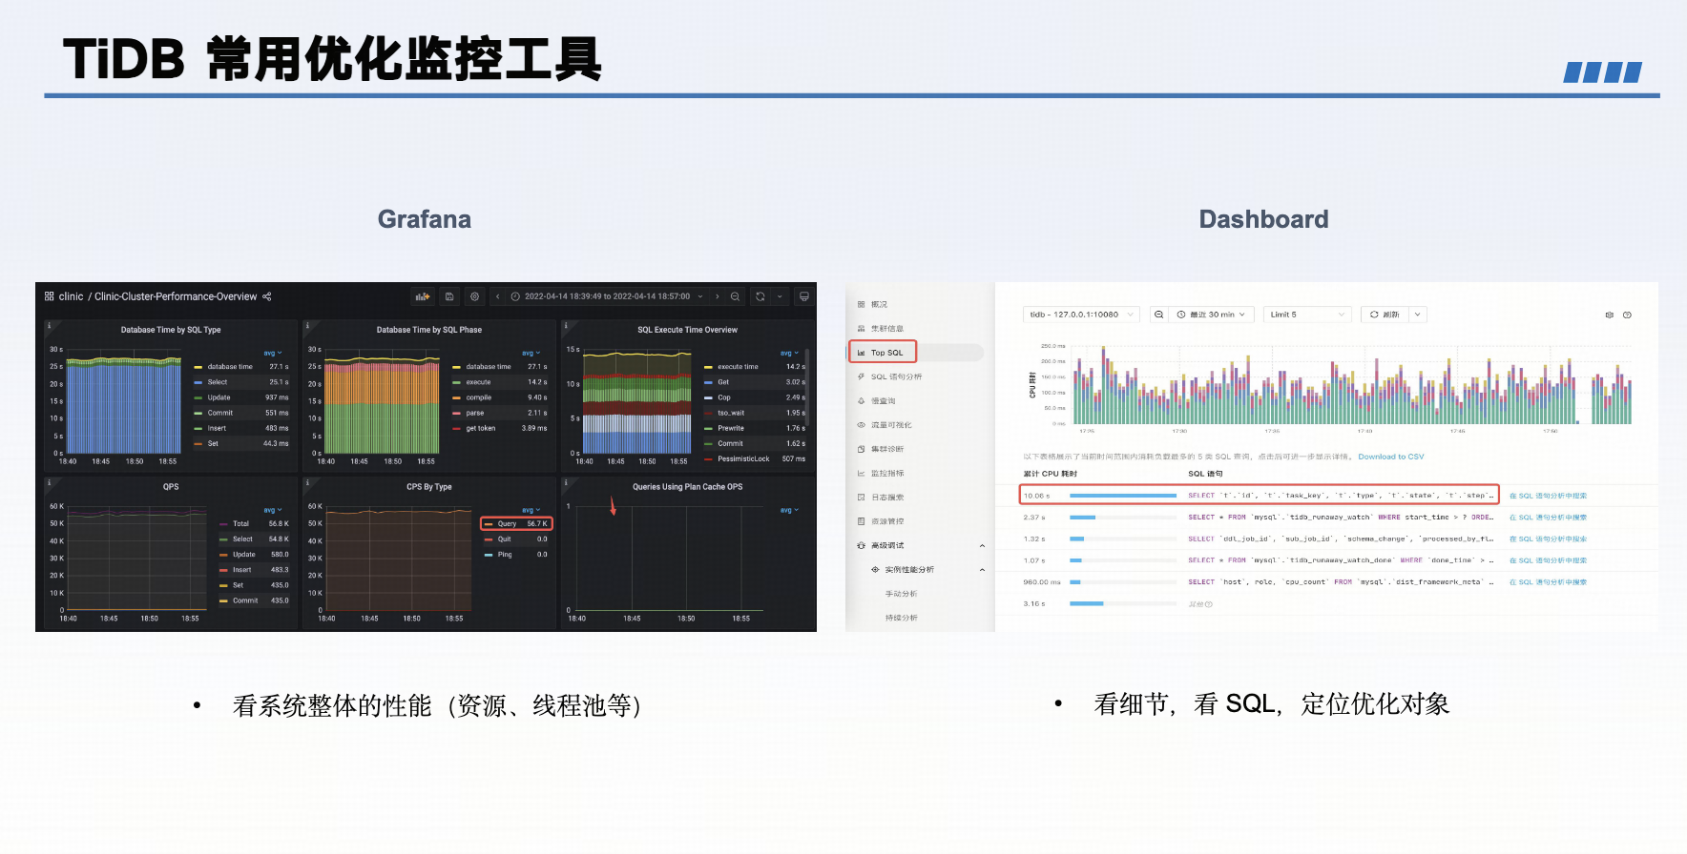This screenshot has width=1687, height=854.
Task: Click the share dashboard icon in Grafana
Action: coord(267,296)
